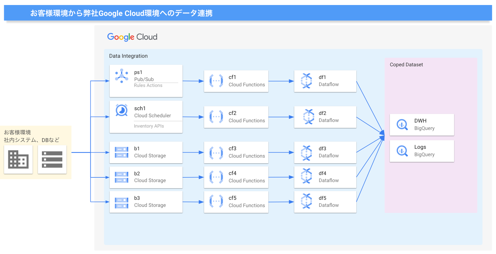Click the cf2 Cloud Functions icon
Image resolution: width=496 pixels, height=254 pixels.
coord(216,117)
